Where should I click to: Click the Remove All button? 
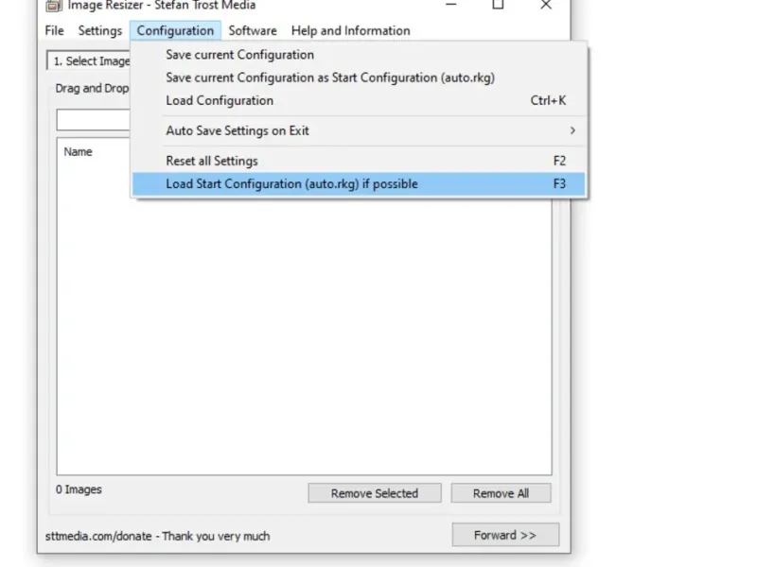[502, 493]
